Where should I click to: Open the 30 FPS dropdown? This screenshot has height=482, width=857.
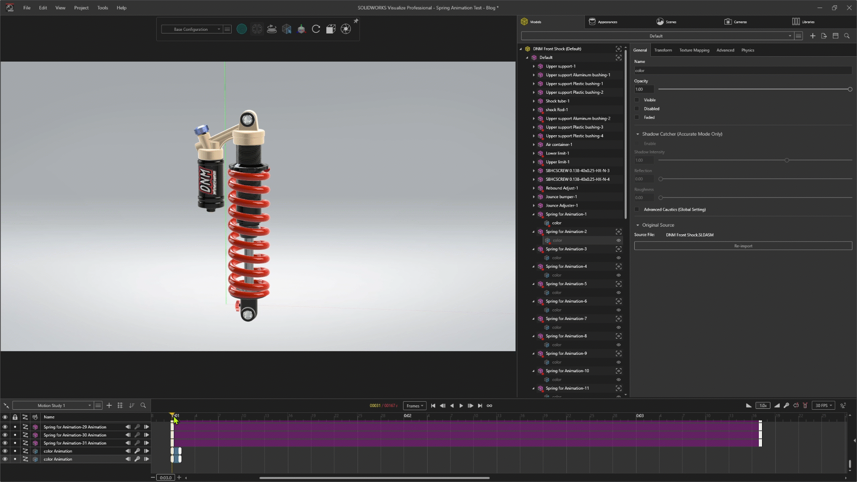(x=824, y=405)
